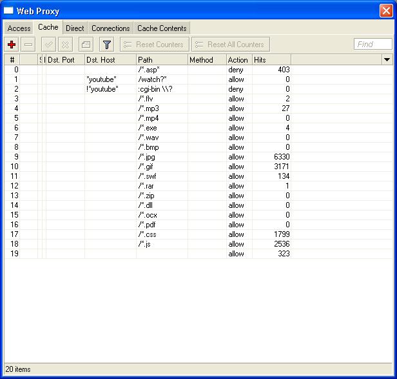Image resolution: width=397 pixels, height=379 pixels.
Task: Click the 3171 hits value
Action: 282,167
